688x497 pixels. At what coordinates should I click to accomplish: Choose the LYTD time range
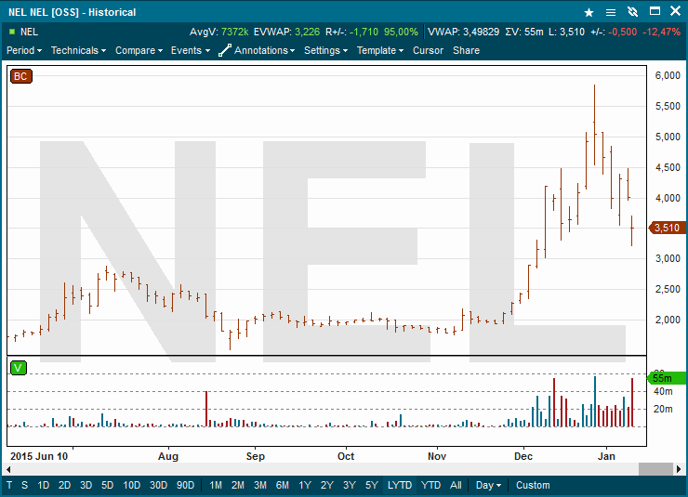tap(400, 485)
